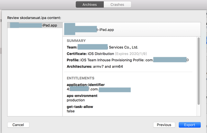Click the get-task-allow false value
The width and height of the screenshot is (207, 133).
[71, 111]
